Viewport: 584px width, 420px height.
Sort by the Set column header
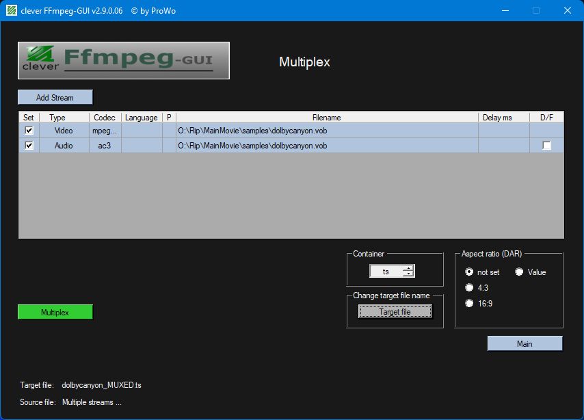pyautogui.click(x=29, y=118)
